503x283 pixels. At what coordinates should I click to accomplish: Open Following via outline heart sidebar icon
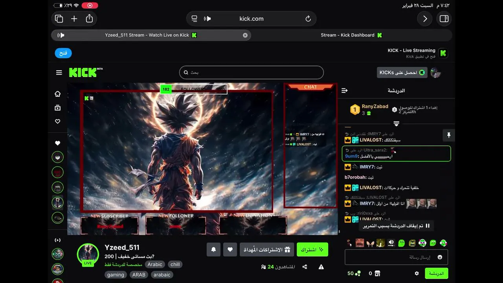58,121
